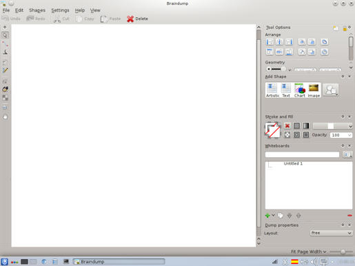Image resolution: width=355 pixels, height=266 pixels.
Task: Open the Shapes menu
Action: 37,10
